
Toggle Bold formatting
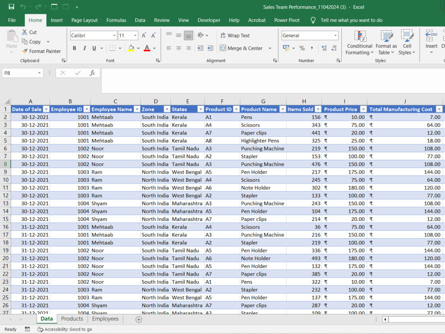tap(74, 48)
